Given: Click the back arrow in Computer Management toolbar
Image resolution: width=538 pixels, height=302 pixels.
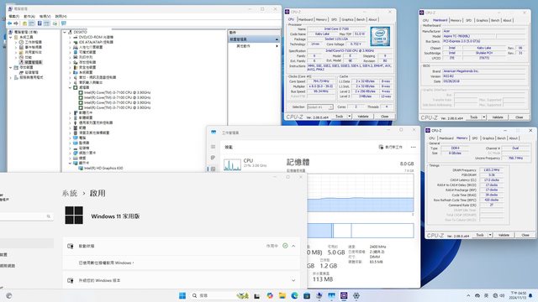Looking at the screenshot, I should tap(9, 23).
